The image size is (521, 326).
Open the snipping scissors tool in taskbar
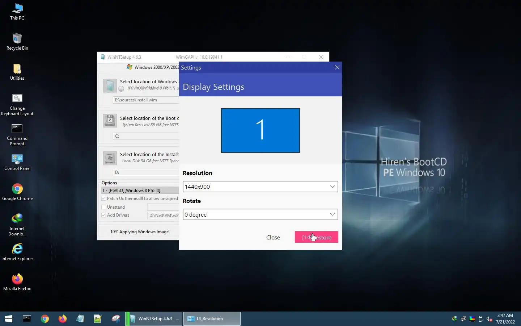pyautogui.click(x=116, y=319)
